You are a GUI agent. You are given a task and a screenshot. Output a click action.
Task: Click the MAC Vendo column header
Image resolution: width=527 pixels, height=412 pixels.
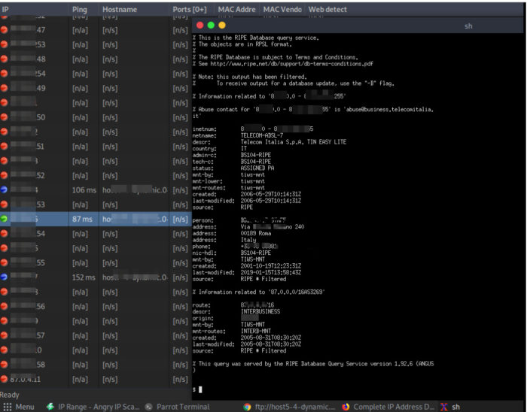coord(282,9)
